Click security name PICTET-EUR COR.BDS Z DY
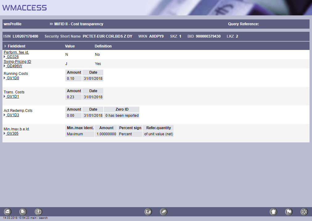 (x=108, y=36)
